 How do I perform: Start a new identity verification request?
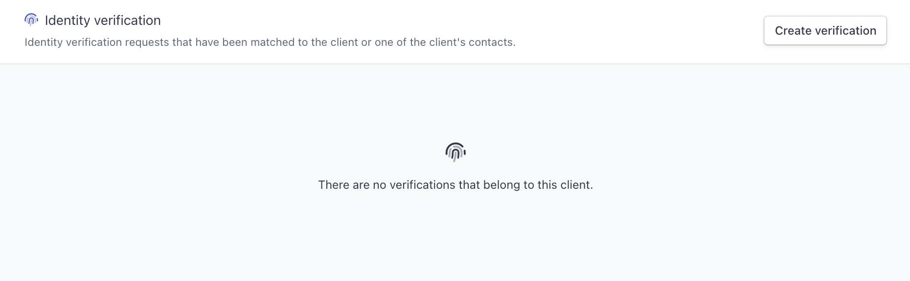(825, 31)
